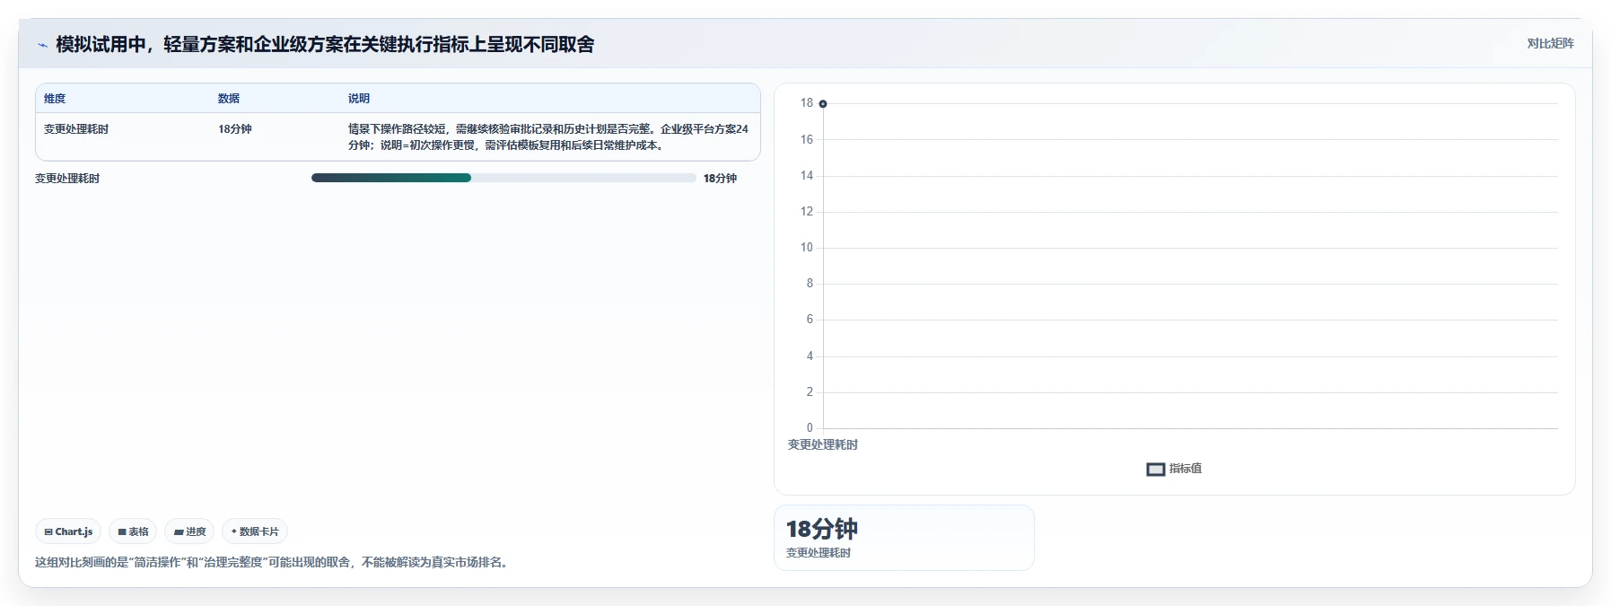Click the 指标值 legend color box
The width and height of the screenshot is (1611, 606).
click(1156, 470)
